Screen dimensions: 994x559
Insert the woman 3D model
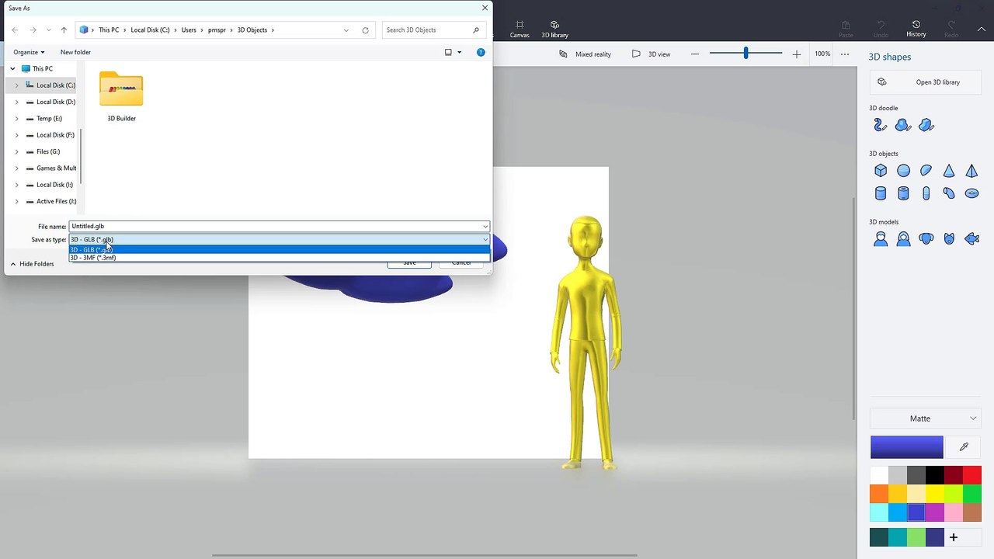903,239
